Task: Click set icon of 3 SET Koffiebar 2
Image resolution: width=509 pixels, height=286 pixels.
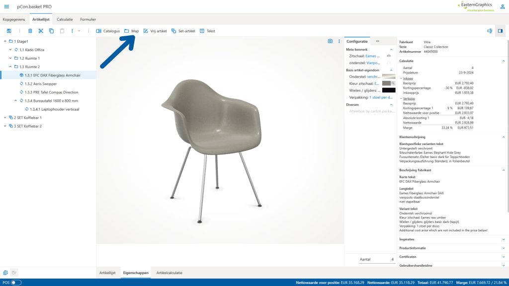Action: [x=11, y=126]
